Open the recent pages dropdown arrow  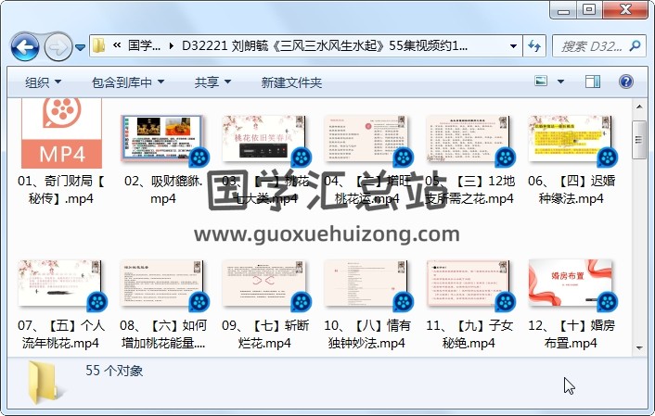point(81,46)
